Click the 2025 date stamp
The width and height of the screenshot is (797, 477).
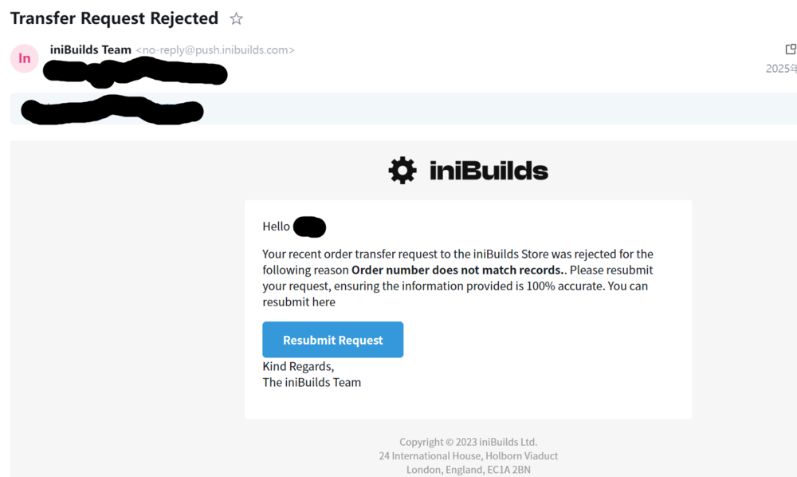(781, 69)
